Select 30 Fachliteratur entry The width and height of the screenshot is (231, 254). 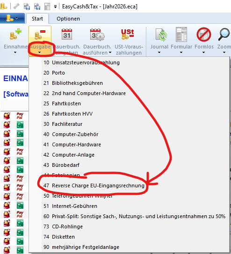coord(129,124)
